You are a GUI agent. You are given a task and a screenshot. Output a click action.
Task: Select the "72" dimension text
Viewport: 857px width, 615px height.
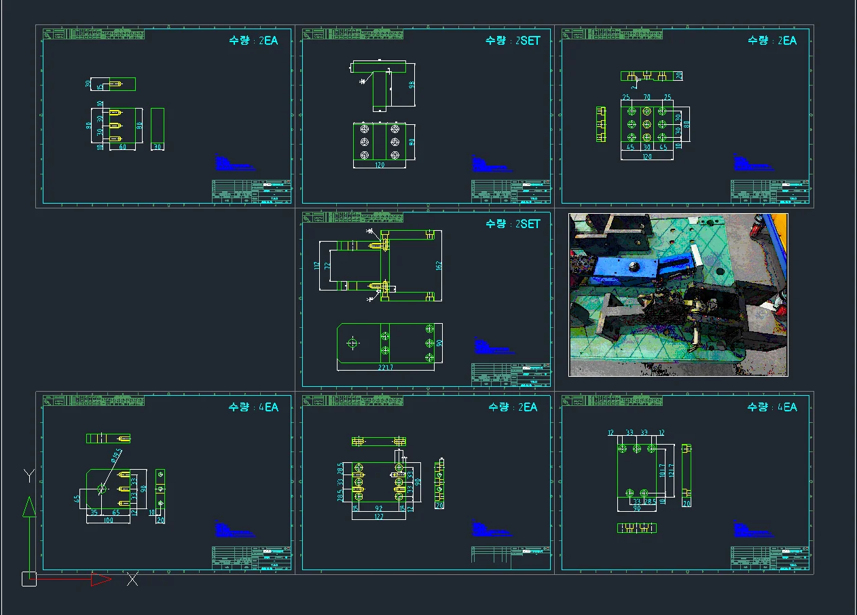pos(327,266)
